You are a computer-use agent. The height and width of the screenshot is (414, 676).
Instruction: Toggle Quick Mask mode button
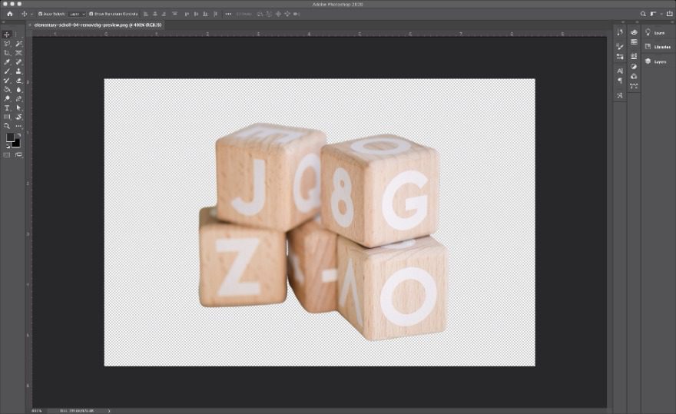tap(7, 154)
